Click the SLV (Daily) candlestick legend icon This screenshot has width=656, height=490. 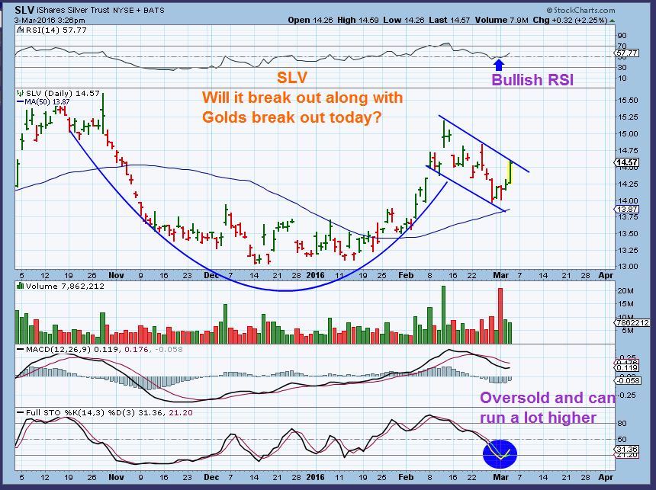(x=21, y=93)
